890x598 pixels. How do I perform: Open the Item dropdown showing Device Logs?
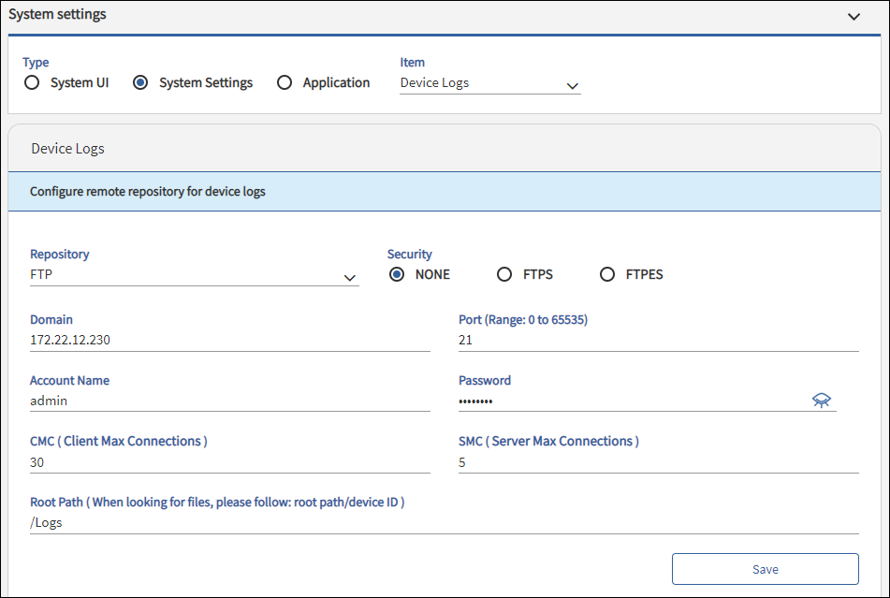tap(489, 83)
